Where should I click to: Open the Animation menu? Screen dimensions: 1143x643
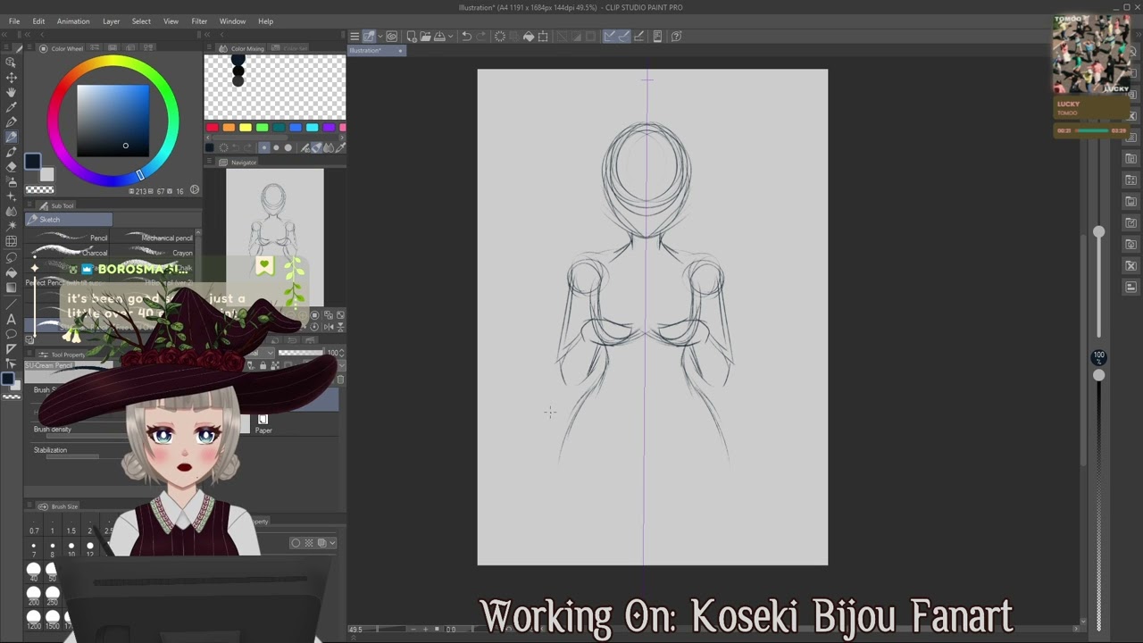click(73, 21)
